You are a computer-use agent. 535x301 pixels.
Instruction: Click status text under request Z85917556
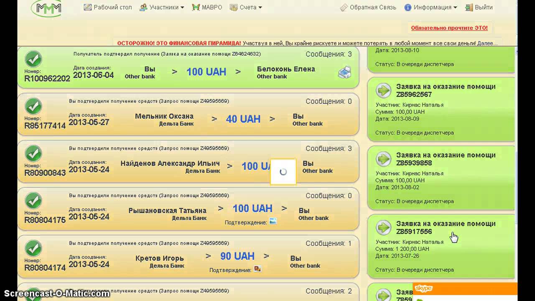[415, 270]
